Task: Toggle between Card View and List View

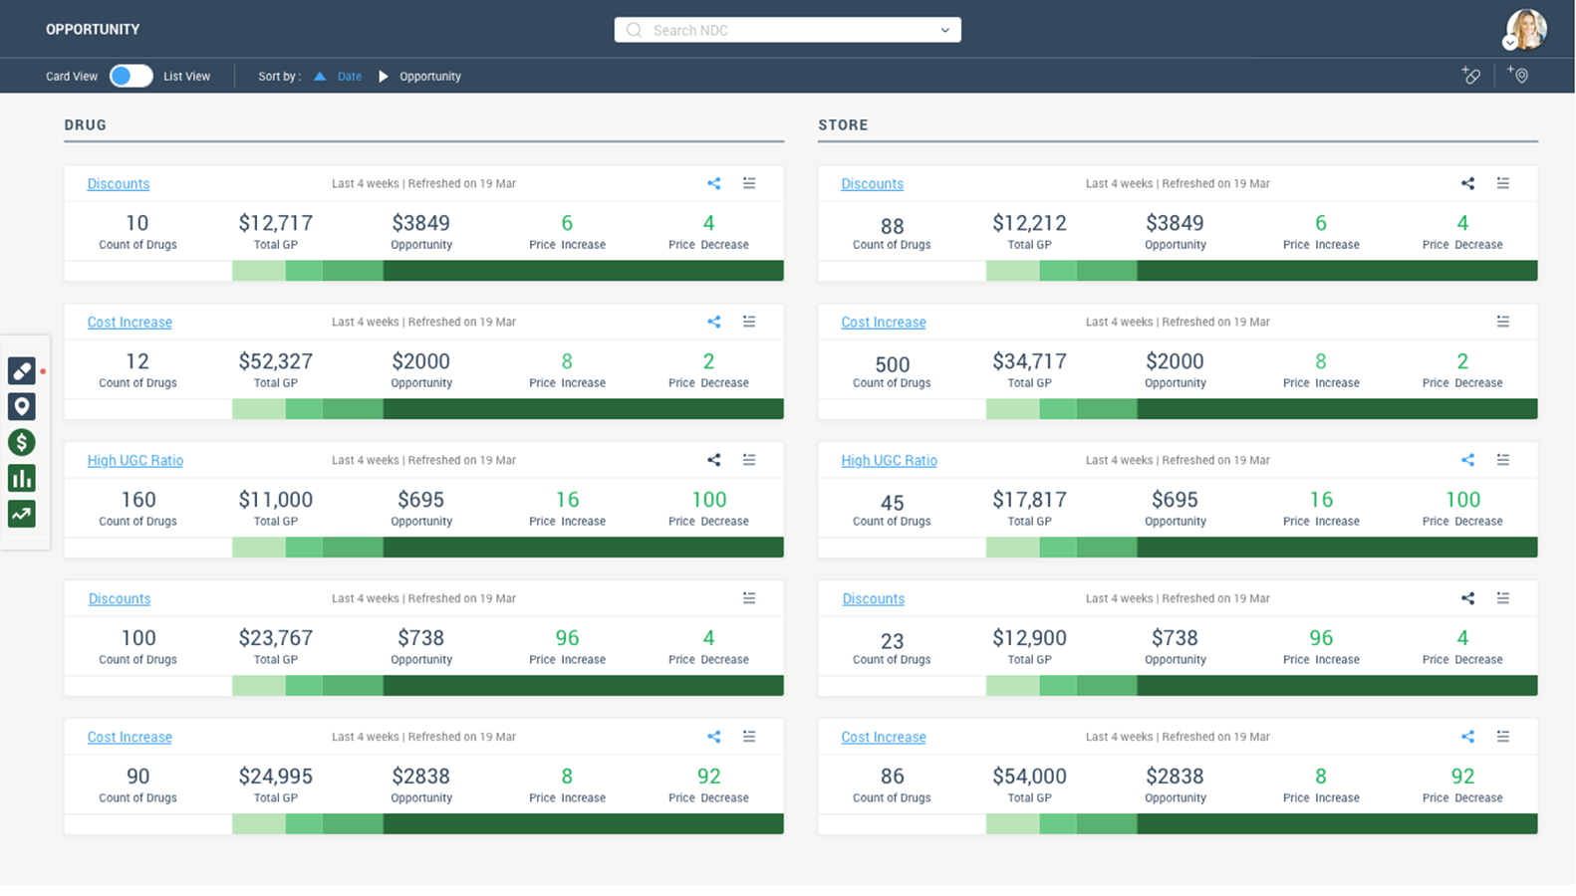Action: [x=131, y=77]
